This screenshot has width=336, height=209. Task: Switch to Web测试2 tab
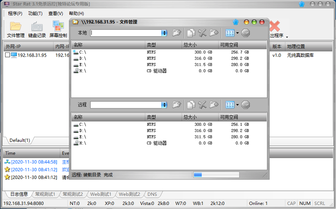pyautogui.click(x=129, y=194)
